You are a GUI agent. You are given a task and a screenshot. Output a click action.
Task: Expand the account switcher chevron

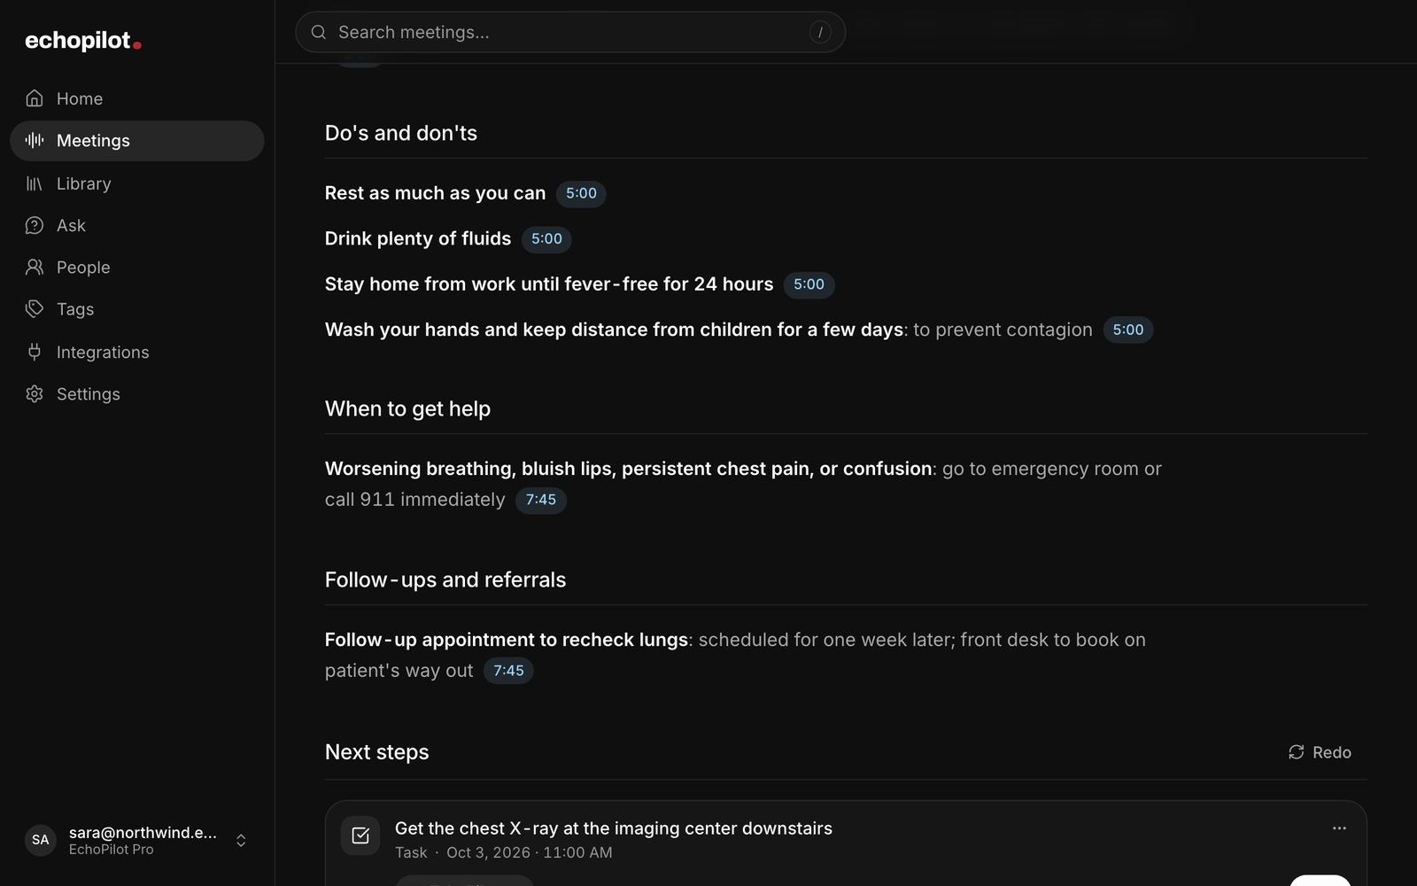tap(241, 840)
